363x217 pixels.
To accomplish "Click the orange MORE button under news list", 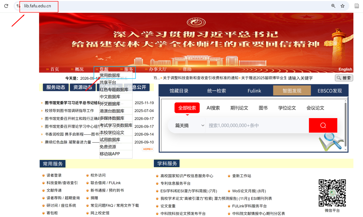I will click(148, 149).
